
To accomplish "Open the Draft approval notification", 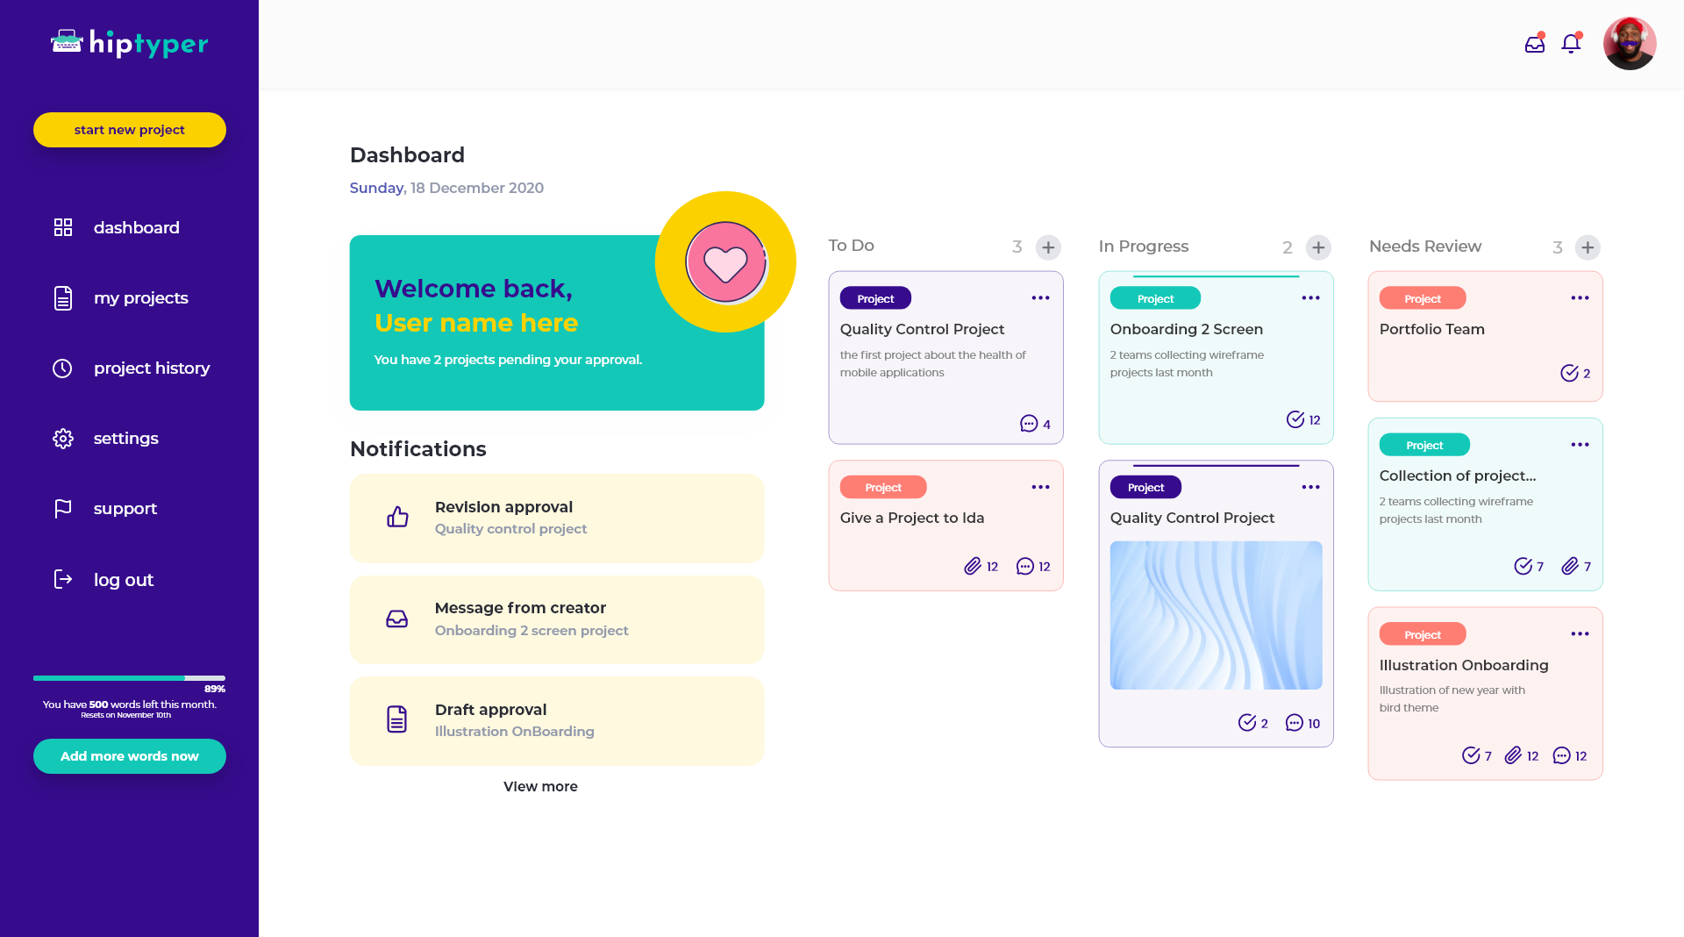I will point(557,721).
